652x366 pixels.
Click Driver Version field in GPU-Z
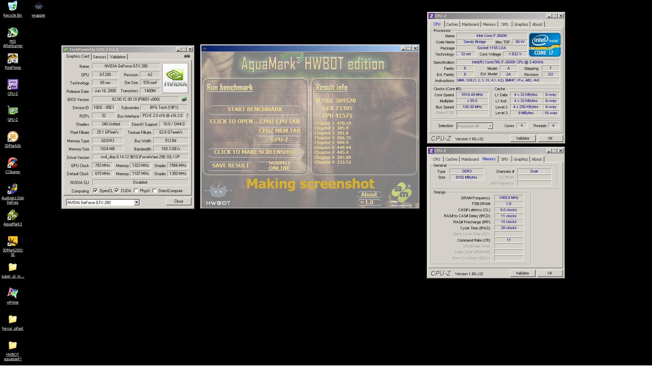(x=140, y=157)
